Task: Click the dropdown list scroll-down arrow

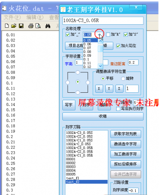Action: [100, 66]
